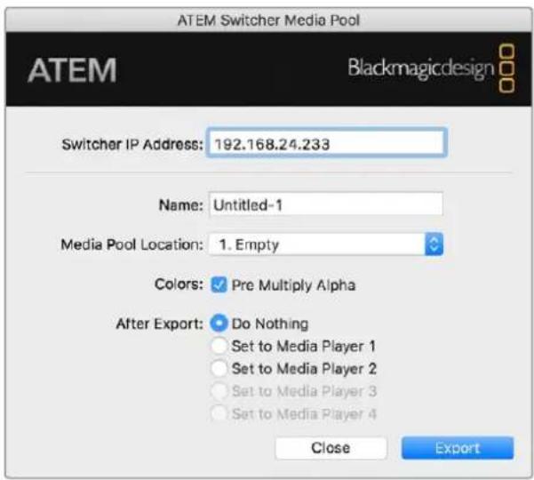
Task: Choose Set to Media Player 2
Action: tap(219, 369)
